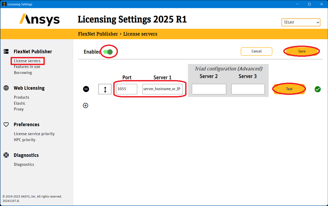The width and height of the screenshot is (328, 206).
Task: Click the Web Licensing globe icon
Action: pyautogui.click(x=6, y=88)
